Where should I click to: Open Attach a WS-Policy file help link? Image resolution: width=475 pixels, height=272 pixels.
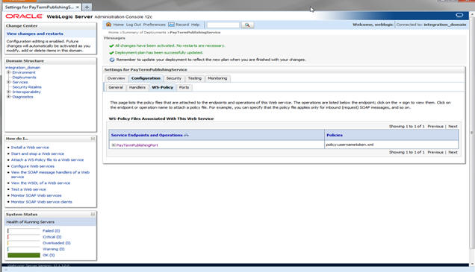[47, 160]
